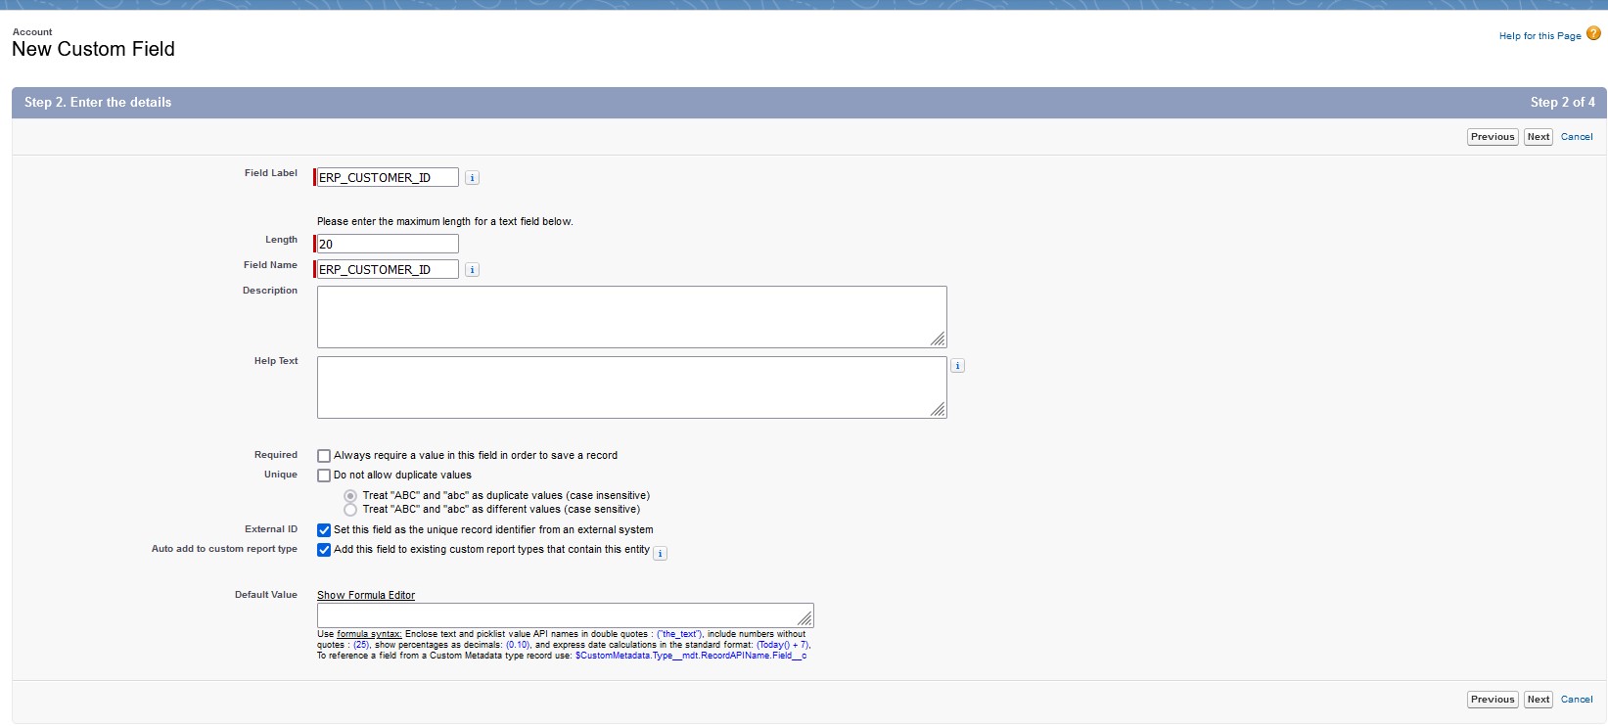Viewport: 1608px width, 726px height.
Task: Open the Help for this Page icon
Action: pyautogui.click(x=1593, y=34)
